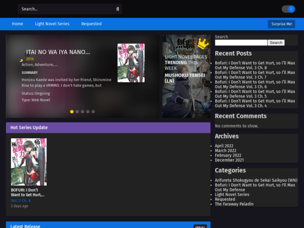Toggle the dark mode switch
The width and height of the screenshot is (304, 228).
[x=288, y=9]
